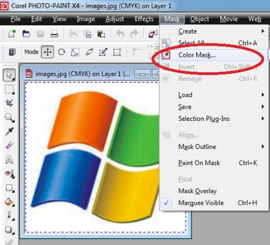Click the Undo arrow icon
Viewport: 270px width, 245px height.
(x=120, y=34)
